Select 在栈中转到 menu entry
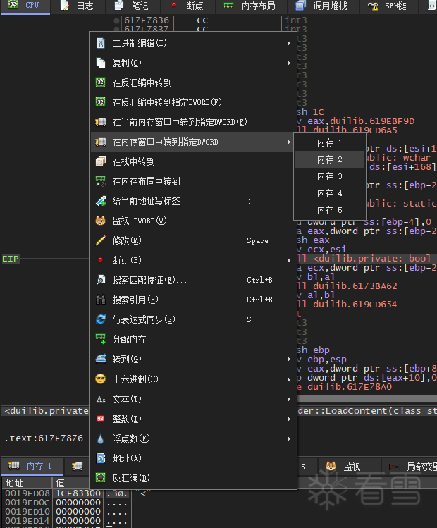This screenshot has width=437, height=528. point(193,161)
